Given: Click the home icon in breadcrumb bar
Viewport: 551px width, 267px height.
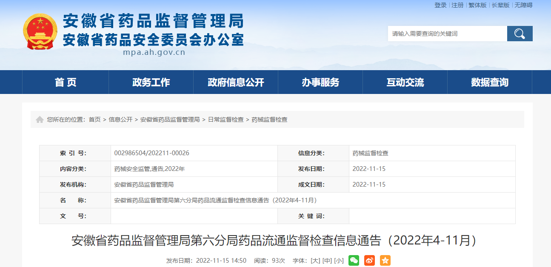Looking at the screenshot, I should [x=40, y=120].
